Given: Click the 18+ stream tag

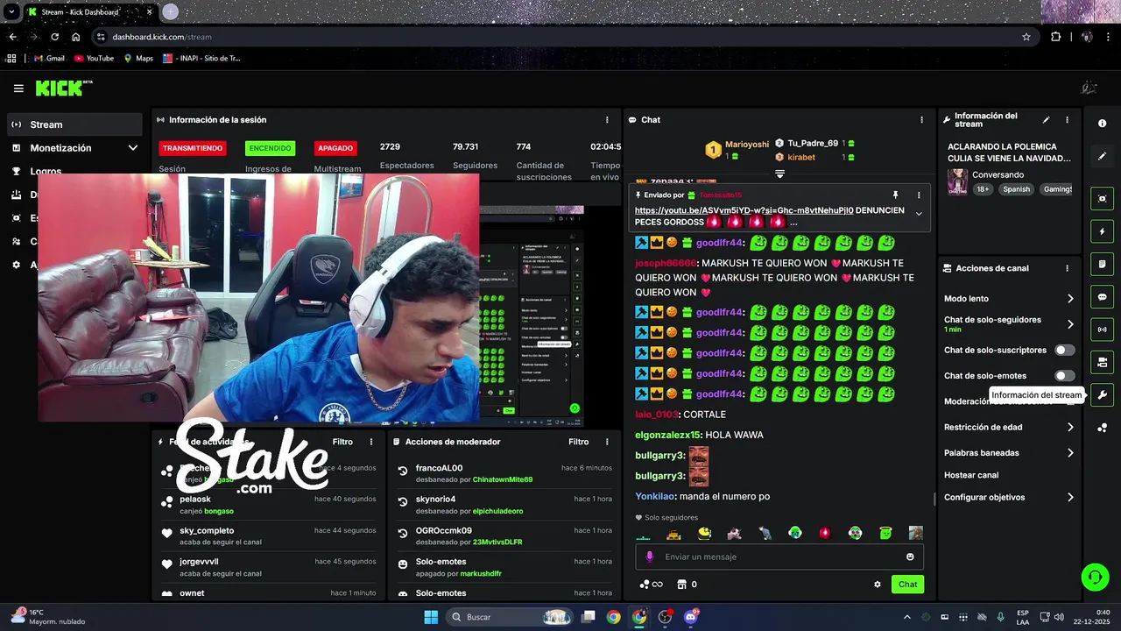Looking at the screenshot, I should click(983, 189).
